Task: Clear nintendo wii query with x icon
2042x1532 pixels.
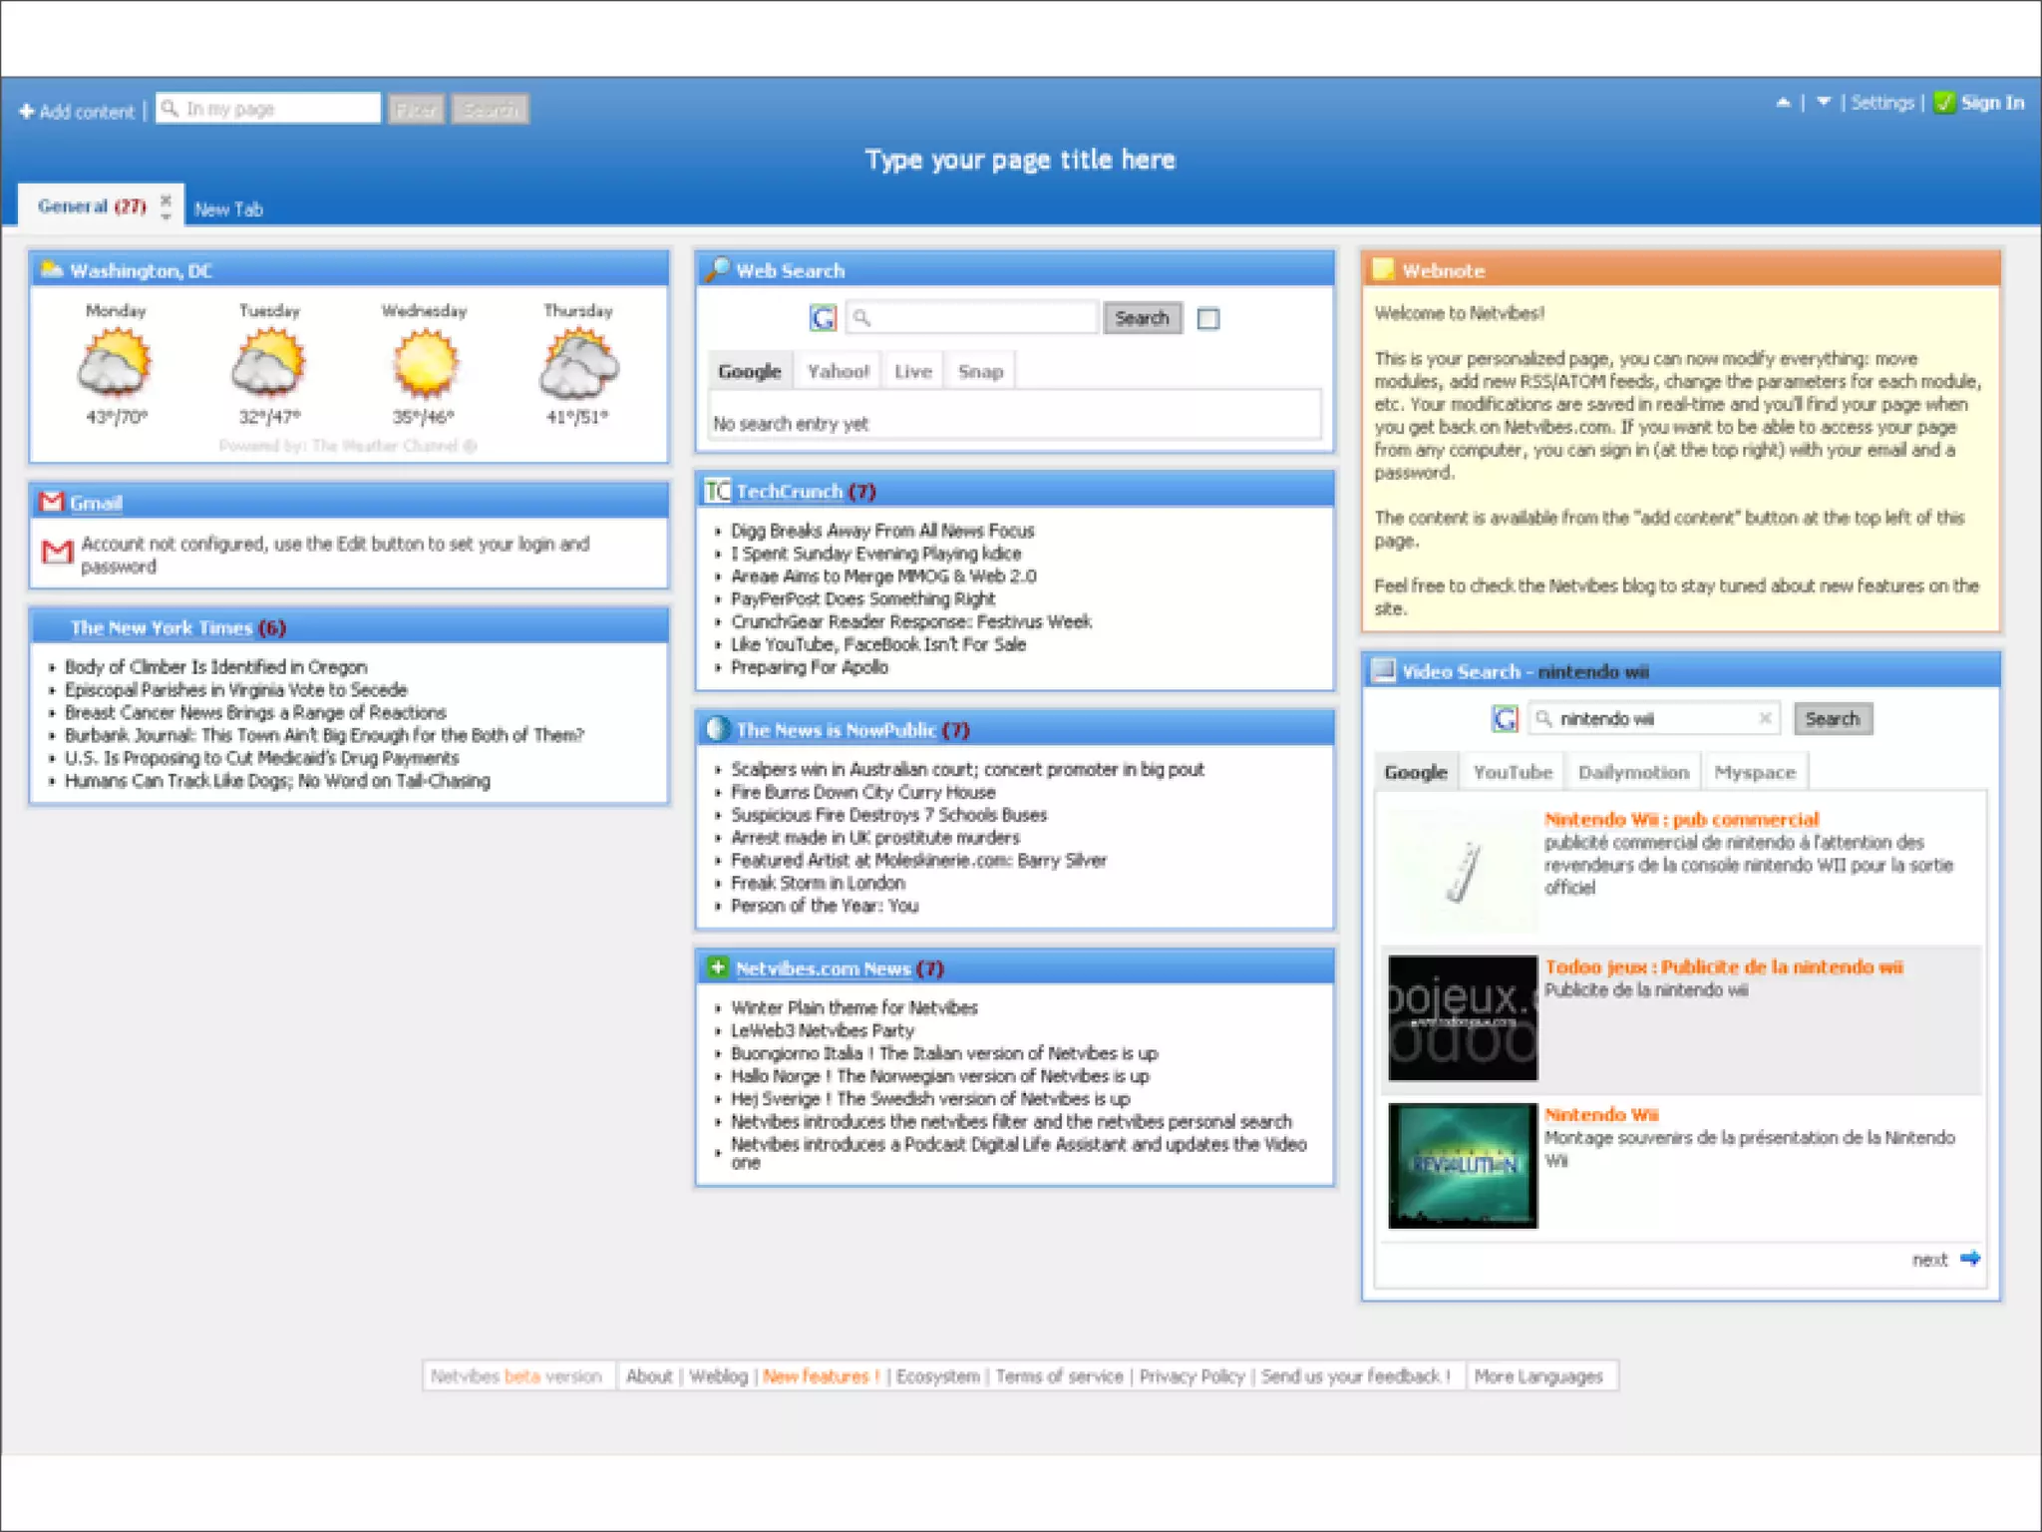Action: tap(1765, 718)
